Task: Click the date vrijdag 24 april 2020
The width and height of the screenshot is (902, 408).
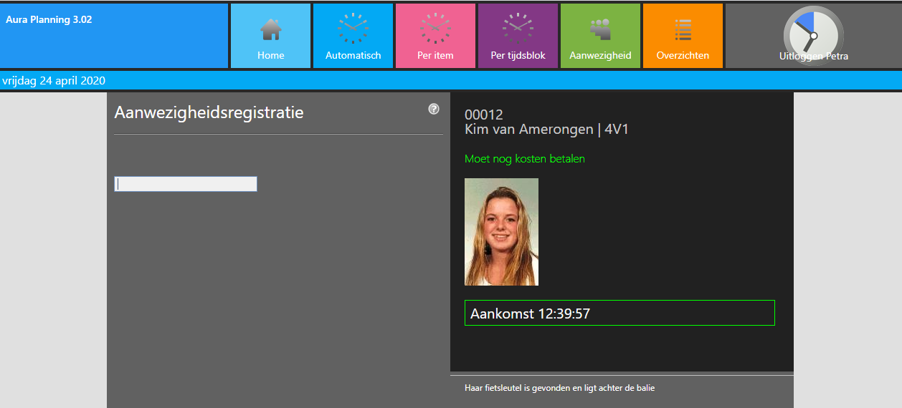Action: 54,80
